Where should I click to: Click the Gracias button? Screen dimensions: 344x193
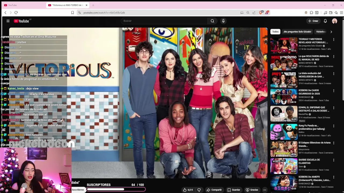point(252,190)
